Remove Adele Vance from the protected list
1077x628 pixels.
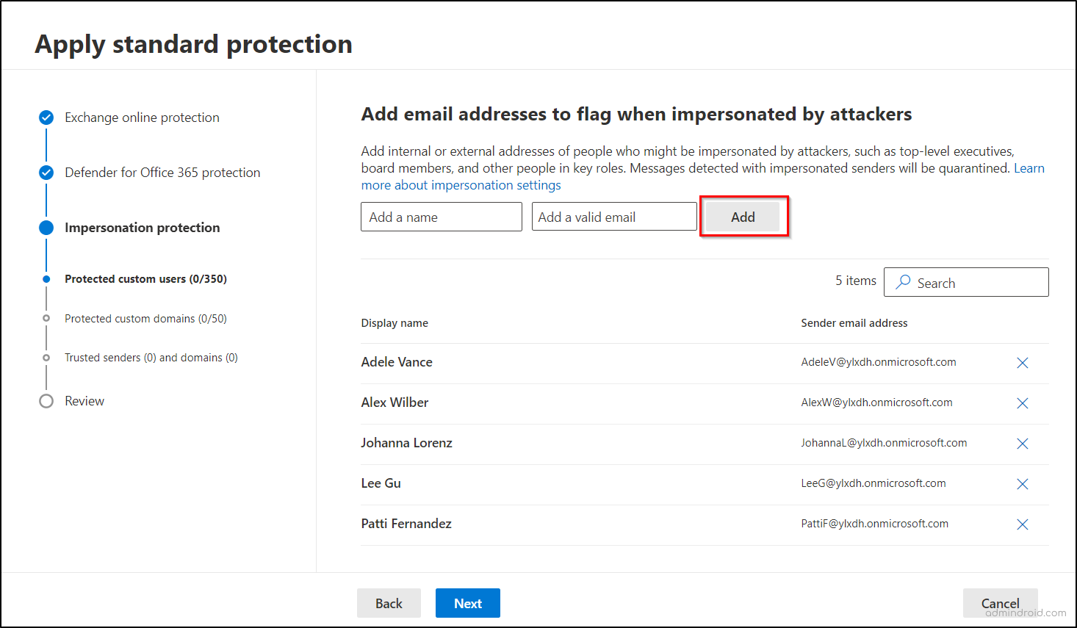(x=1022, y=363)
